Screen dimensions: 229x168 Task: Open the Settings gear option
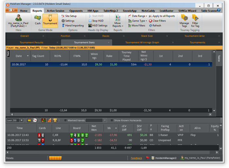[x=68, y=21]
